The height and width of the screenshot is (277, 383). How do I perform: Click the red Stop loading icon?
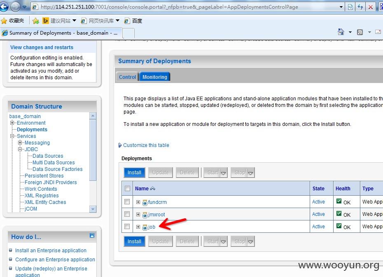371,7
